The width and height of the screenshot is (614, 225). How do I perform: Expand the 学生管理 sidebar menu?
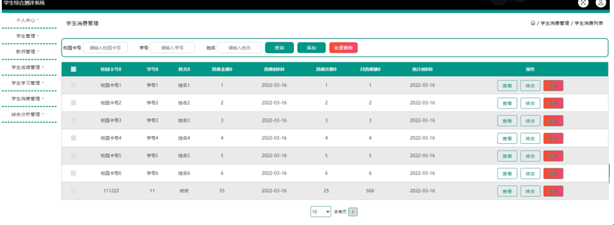pyautogui.click(x=28, y=35)
